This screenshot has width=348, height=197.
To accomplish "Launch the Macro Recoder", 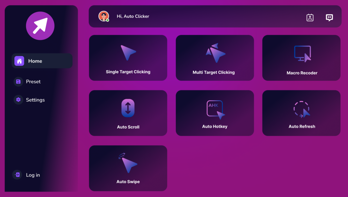I will click(301, 58).
